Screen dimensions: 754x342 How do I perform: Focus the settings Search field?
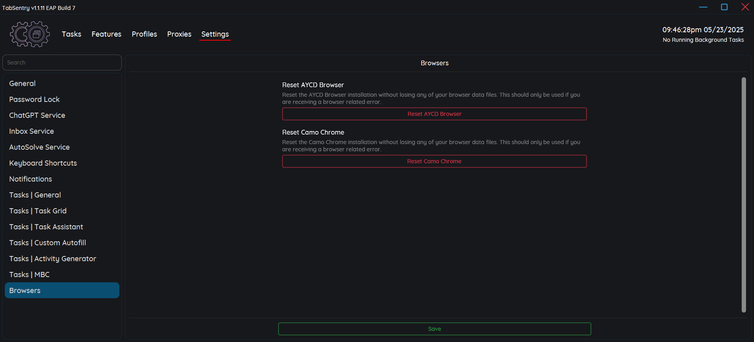[62, 63]
